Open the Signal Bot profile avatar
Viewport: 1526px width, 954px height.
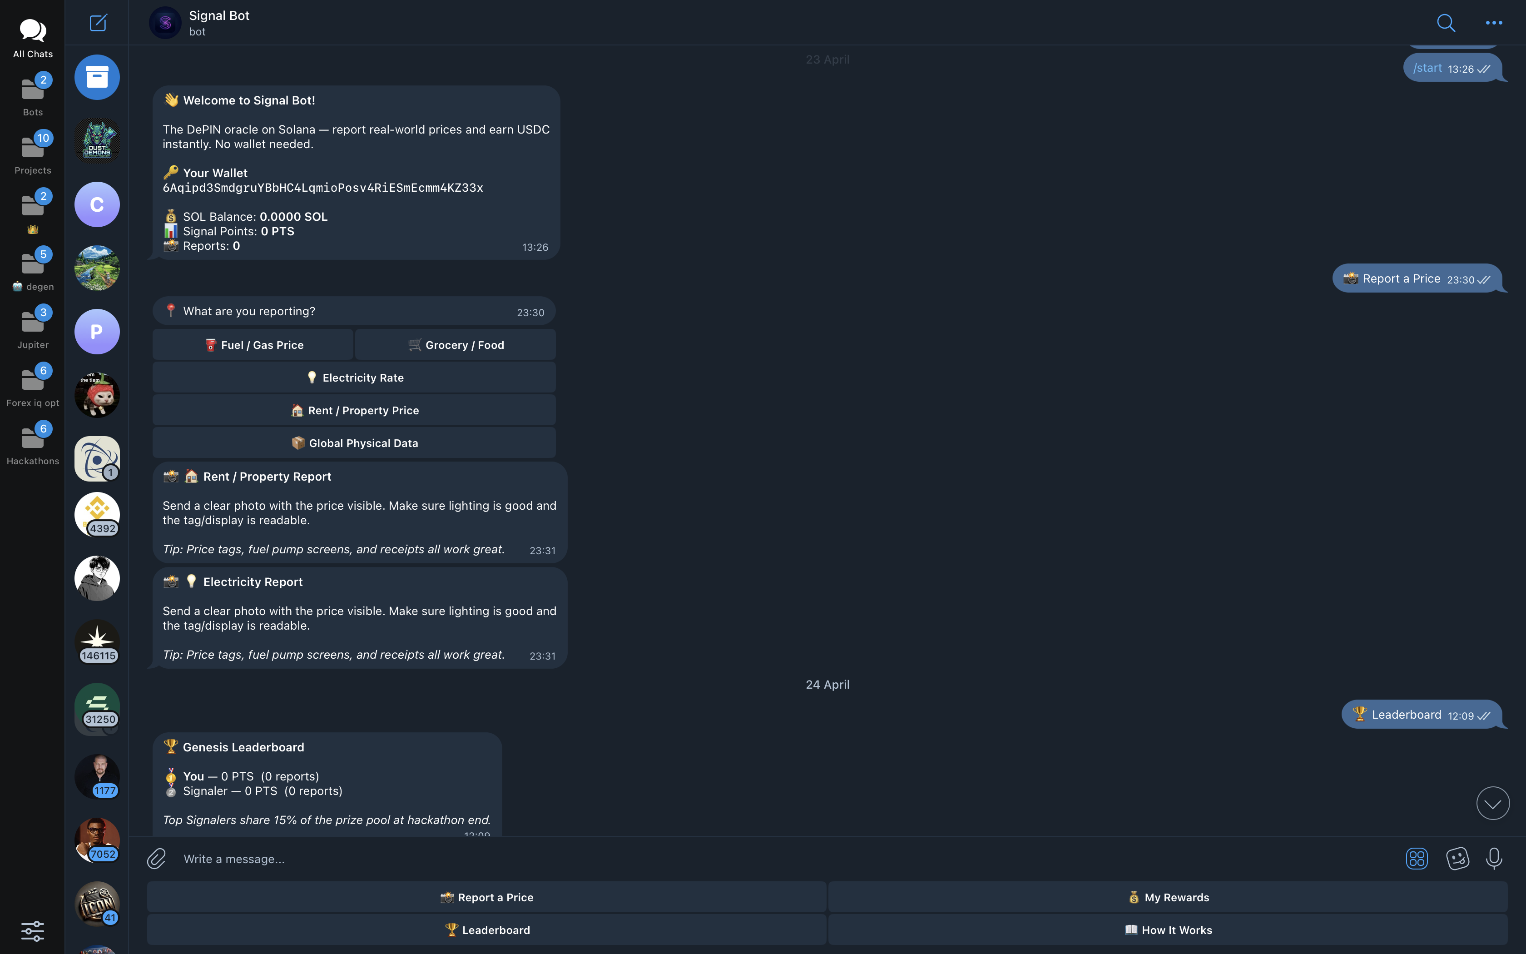tap(165, 23)
